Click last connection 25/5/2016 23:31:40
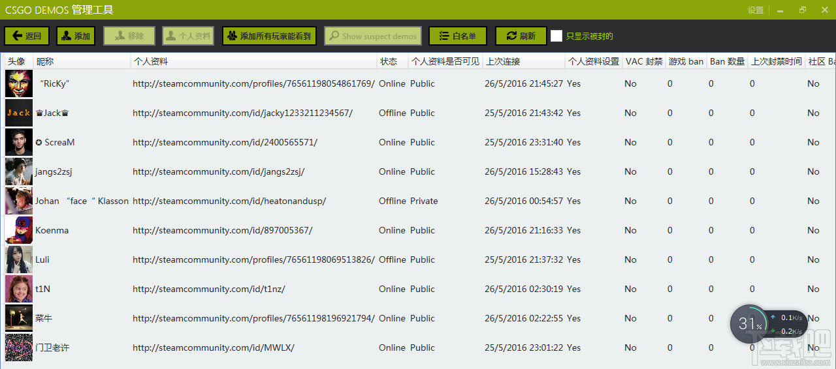The width and height of the screenshot is (836, 369). (524, 142)
